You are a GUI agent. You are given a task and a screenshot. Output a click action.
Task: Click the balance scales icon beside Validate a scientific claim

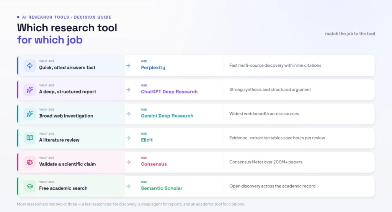pos(30,162)
